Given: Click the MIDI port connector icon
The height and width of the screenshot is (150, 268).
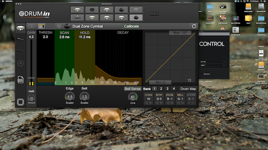Looking at the screenshot, I should (155, 14).
